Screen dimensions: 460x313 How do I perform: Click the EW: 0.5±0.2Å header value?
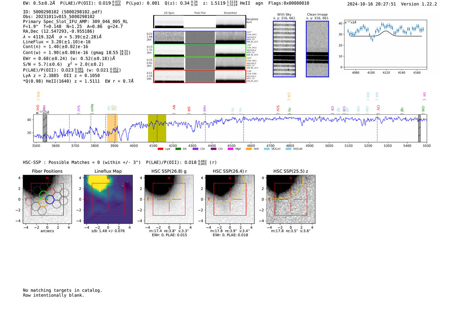[x=39, y=3]
